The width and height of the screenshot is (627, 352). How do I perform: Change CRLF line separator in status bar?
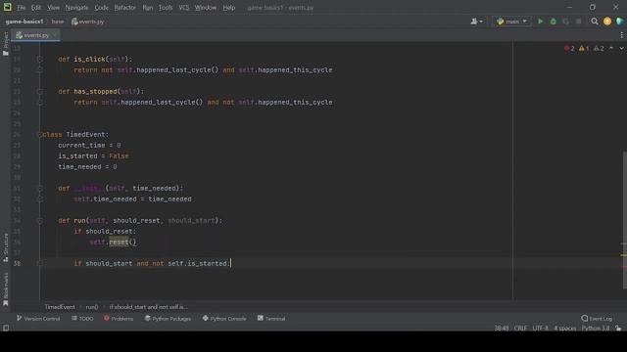(x=520, y=329)
